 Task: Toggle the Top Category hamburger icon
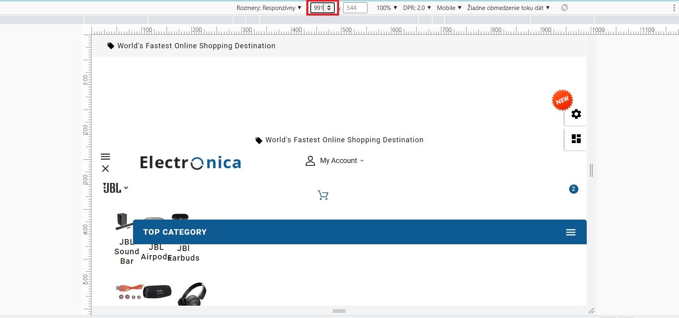point(571,232)
